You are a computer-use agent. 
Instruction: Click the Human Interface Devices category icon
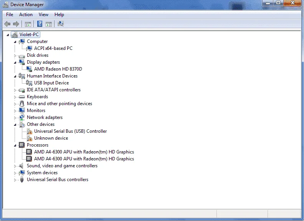[22, 76]
